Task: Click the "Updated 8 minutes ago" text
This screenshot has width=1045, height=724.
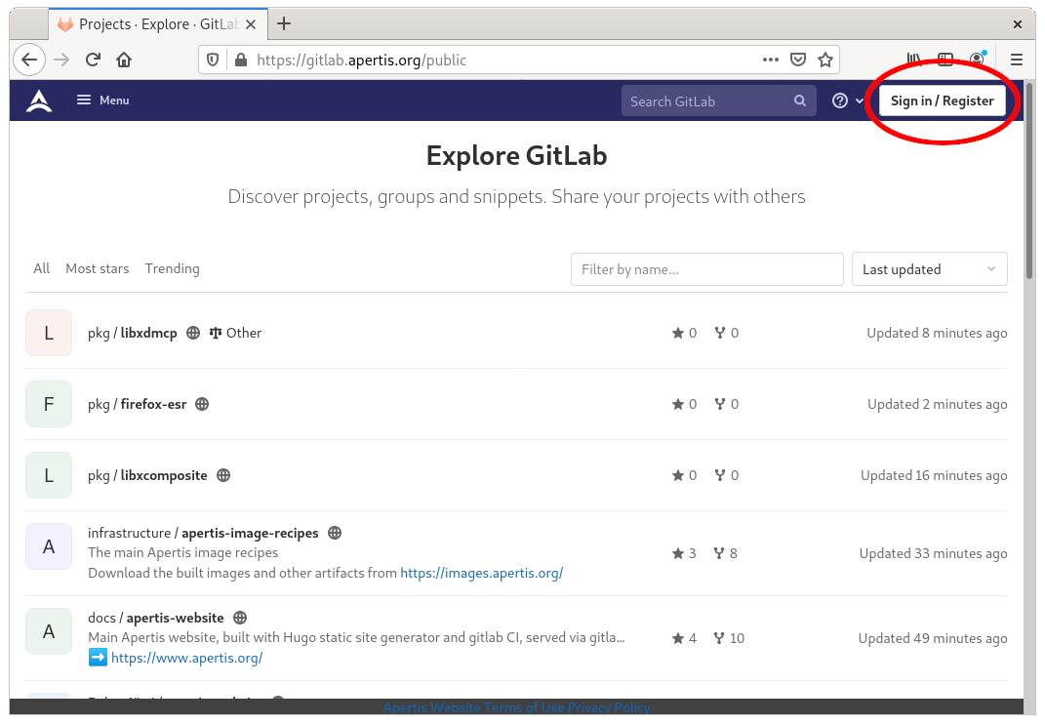Action: (937, 333)
